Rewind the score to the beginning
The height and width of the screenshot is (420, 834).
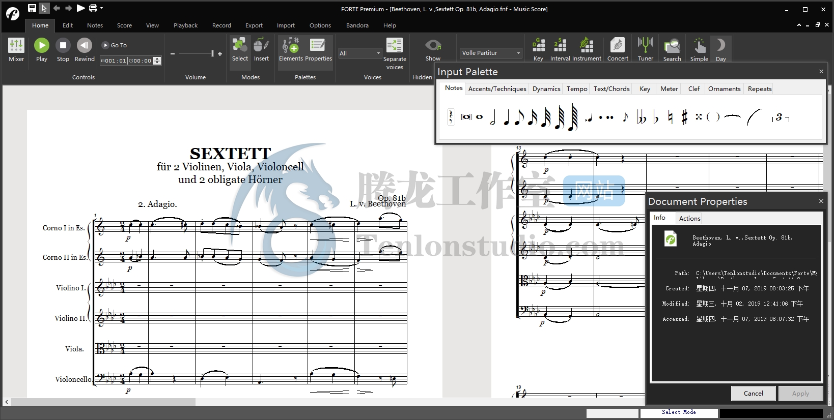[x=85, y=50]
